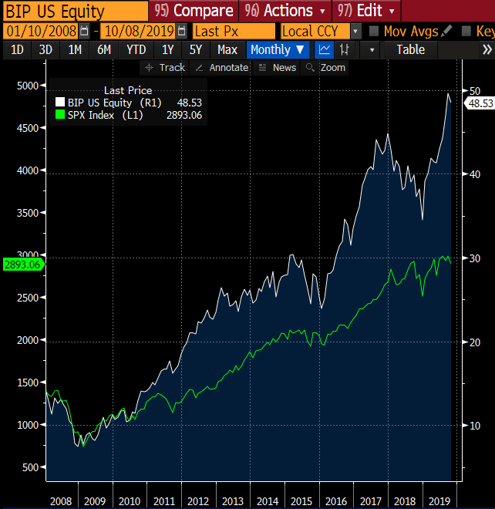Screen dimensions: 495x509
Task: Select the Zoom magnifier tool
Action: click(325, 68)
